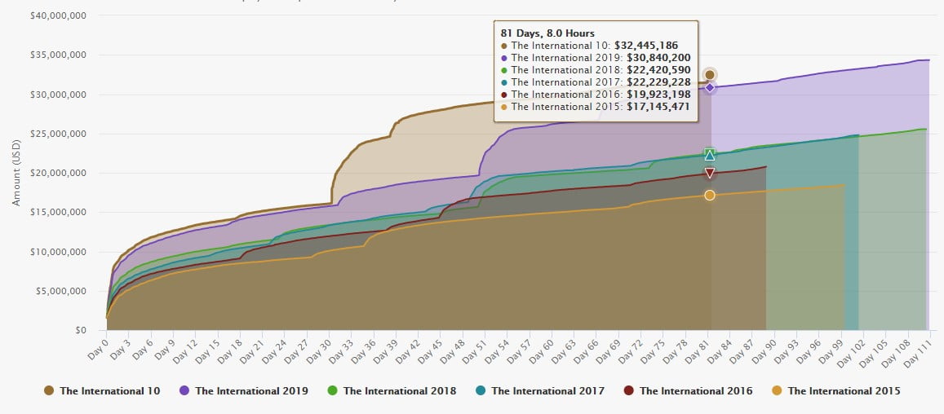Viewport: 944px width, 414px height.
Task: Click the orange legend swatch for 2015
Action: pyautogui.click(x=778, y=391)
